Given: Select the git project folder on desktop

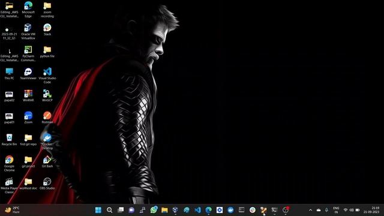Looking at the screenshot, I should (28, 161).
